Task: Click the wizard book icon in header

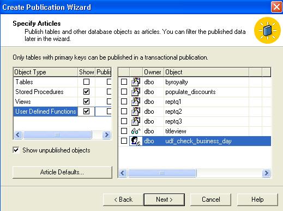Action: (x=267, y=30)
